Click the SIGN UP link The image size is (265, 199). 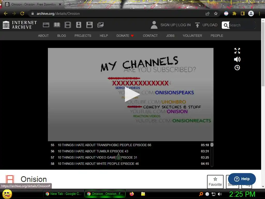168,25
